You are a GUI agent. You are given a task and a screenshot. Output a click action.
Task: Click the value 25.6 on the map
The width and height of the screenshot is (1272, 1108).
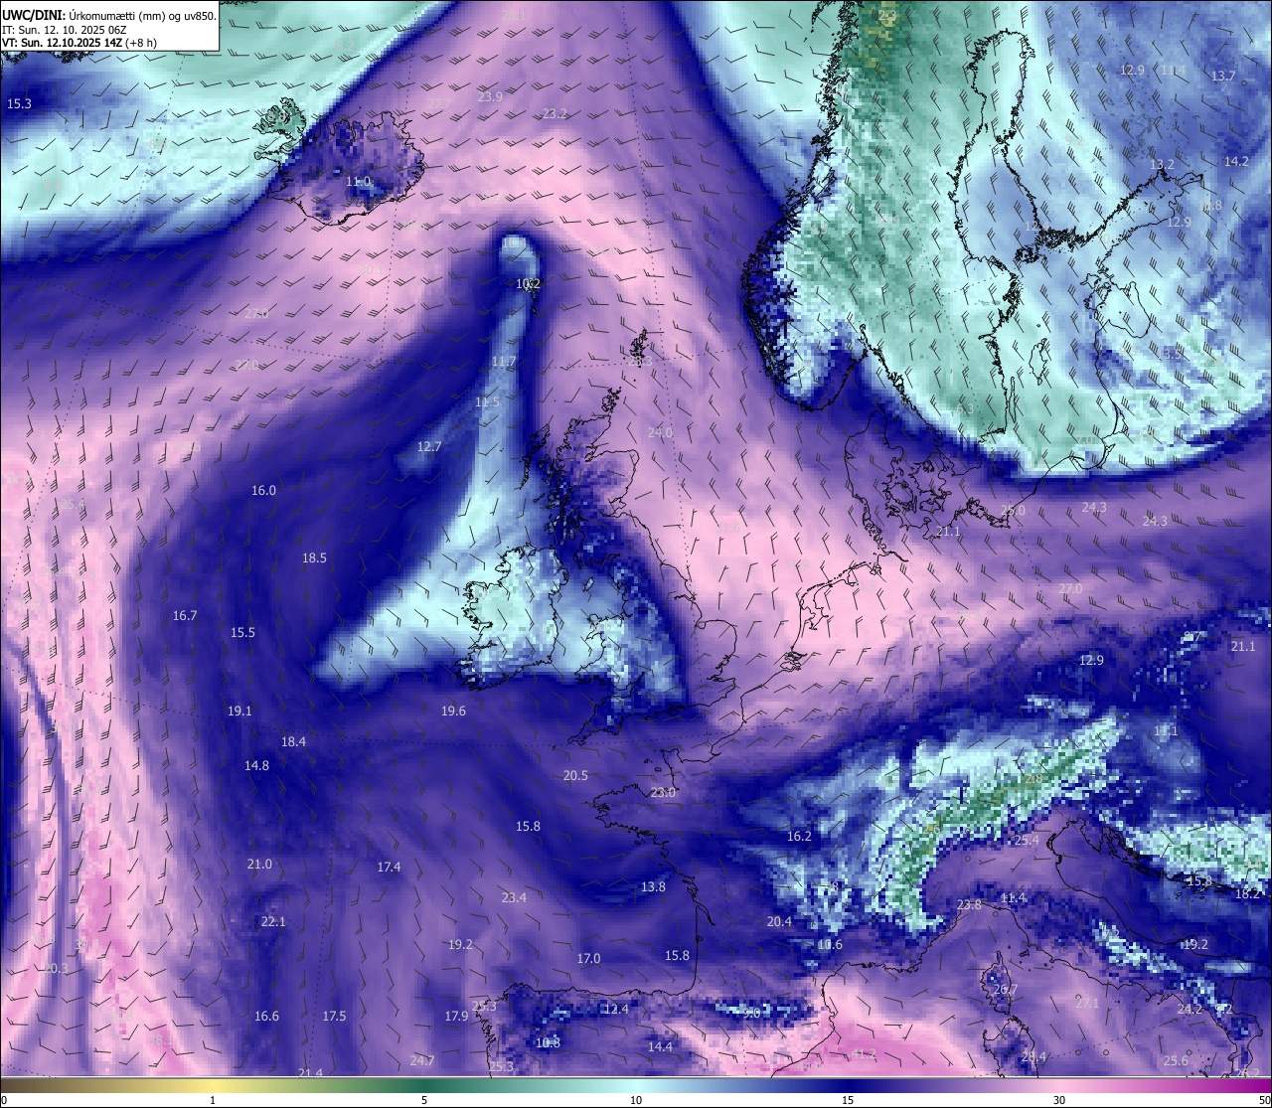(1176, 1060)
